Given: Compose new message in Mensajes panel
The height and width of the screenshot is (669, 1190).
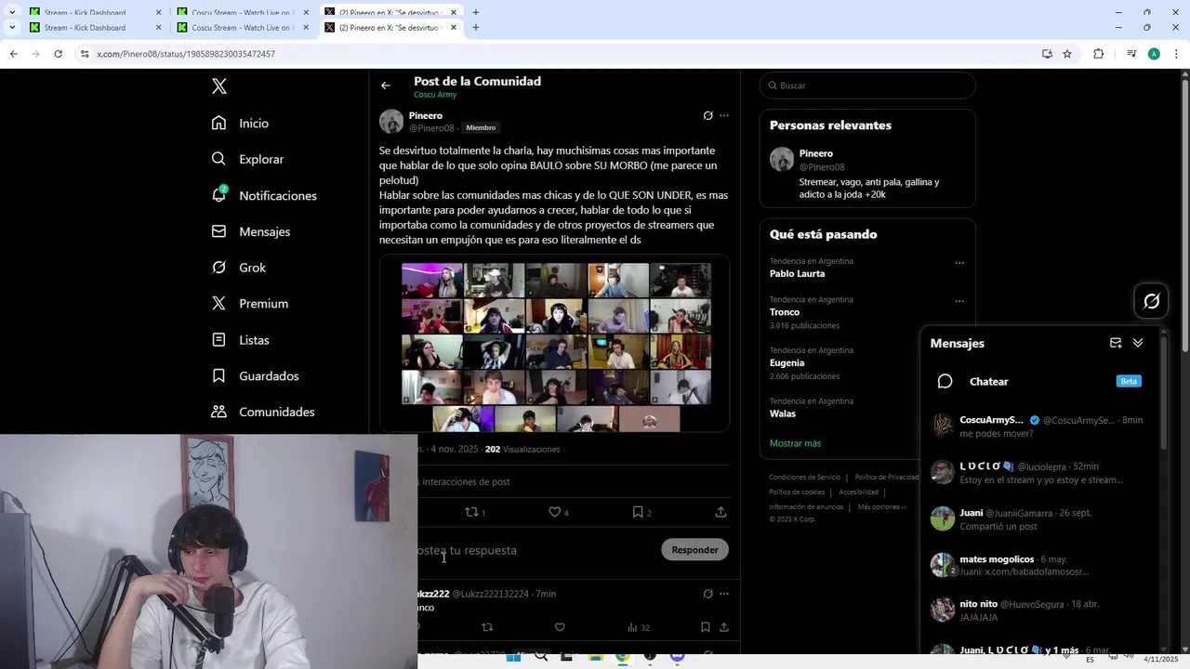Looking at the screenshot, I should 1116,343.
